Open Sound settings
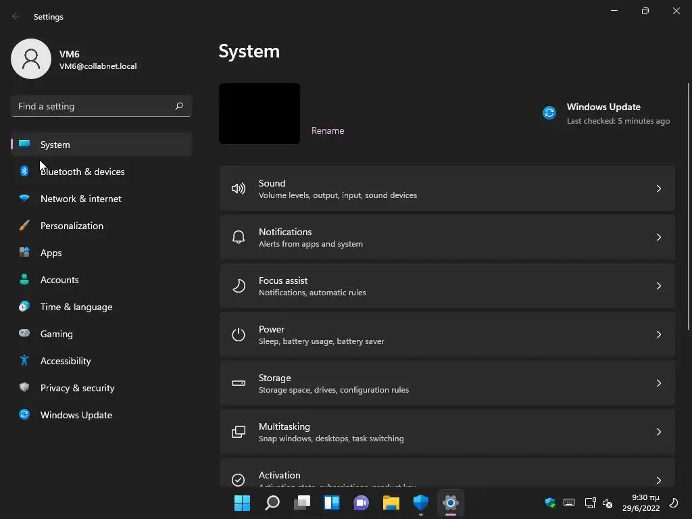Screen dimensions: 692x519 click(x=447, y=189)
